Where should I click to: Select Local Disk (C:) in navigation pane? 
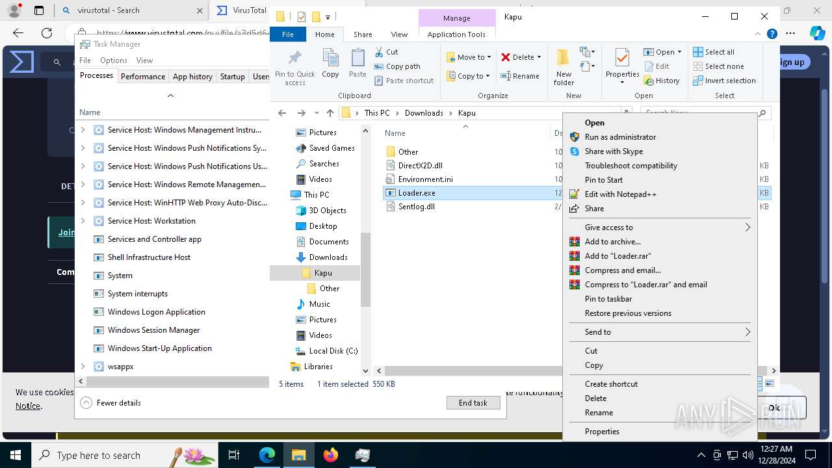click(333, 351)
